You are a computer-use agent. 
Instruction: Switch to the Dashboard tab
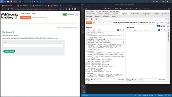[x=90, y=14]
